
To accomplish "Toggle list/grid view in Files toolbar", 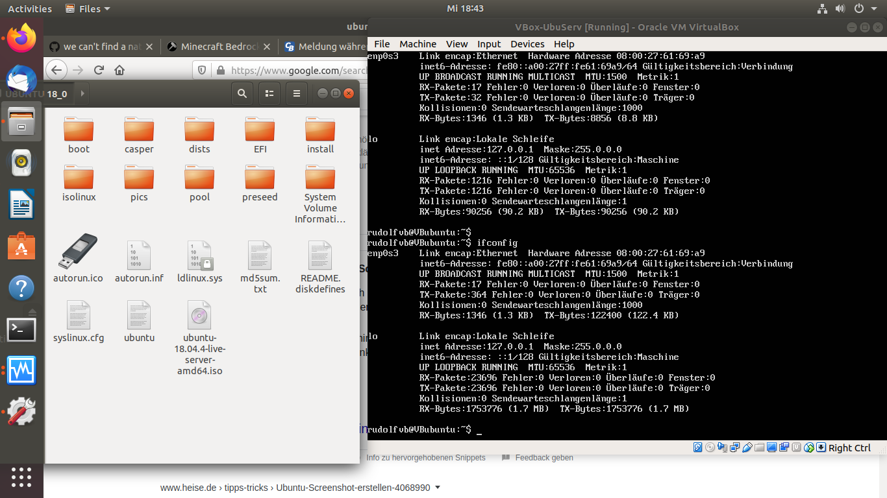I will (x=269, y=93).
